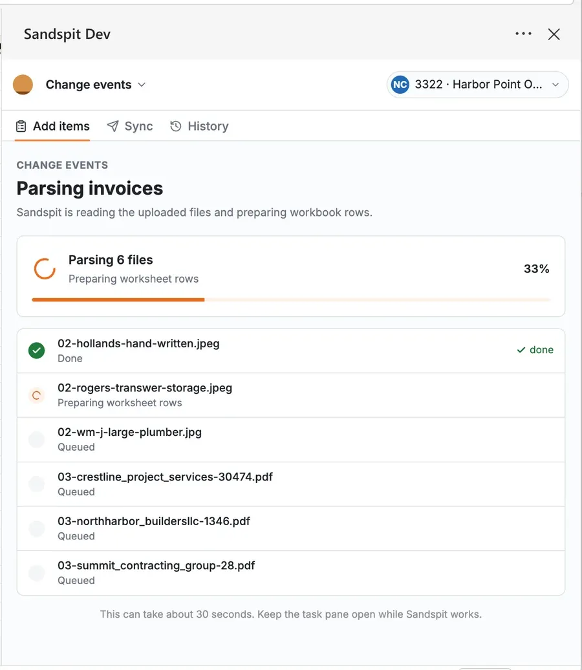Select 02-rogers-transwer-storage.jpeg file name
This screenshot has height=670, width=582.
point(145,388)
